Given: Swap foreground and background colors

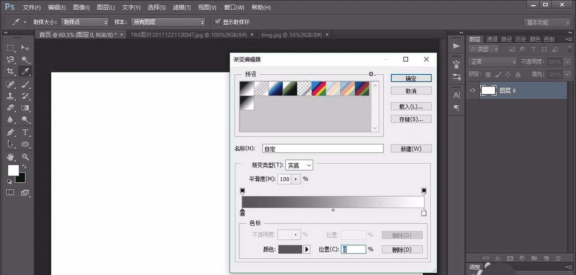Looking at the screenshot, I should click(x=24, y=166).
